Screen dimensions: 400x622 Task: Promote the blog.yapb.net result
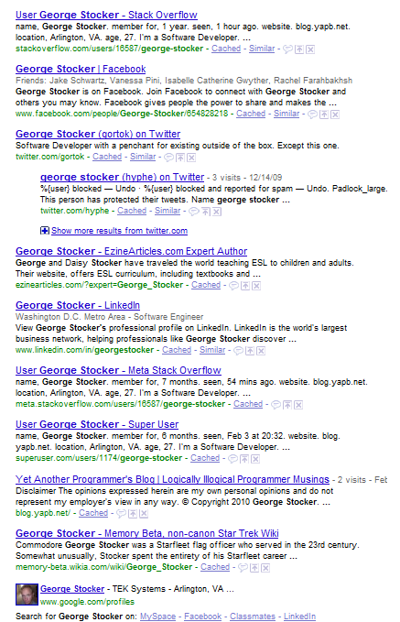point(134,513)
